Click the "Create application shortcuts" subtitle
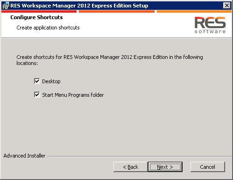 coord(48,28)
